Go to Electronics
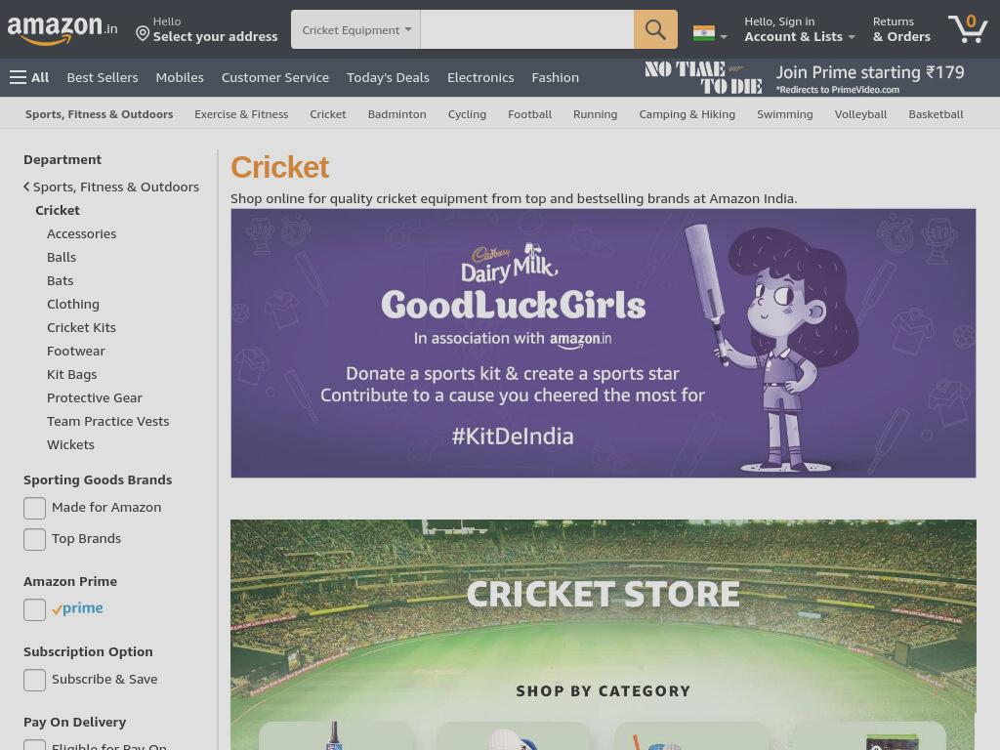The height and width of the screenshot is (750, 1000). coord(480,77)
